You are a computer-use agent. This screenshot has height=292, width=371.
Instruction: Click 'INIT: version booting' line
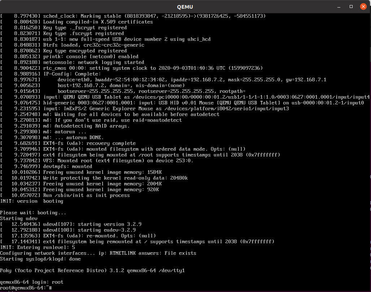pyautogui.click(x=32, y=201)
